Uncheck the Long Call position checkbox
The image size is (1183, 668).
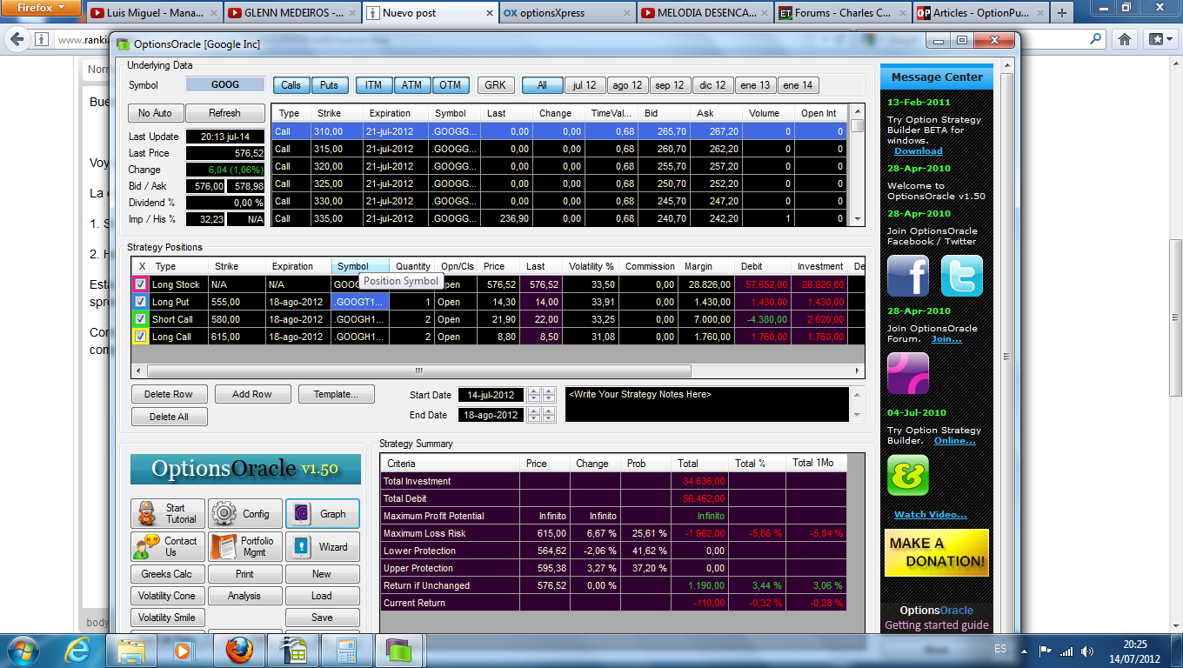point(140,337)
